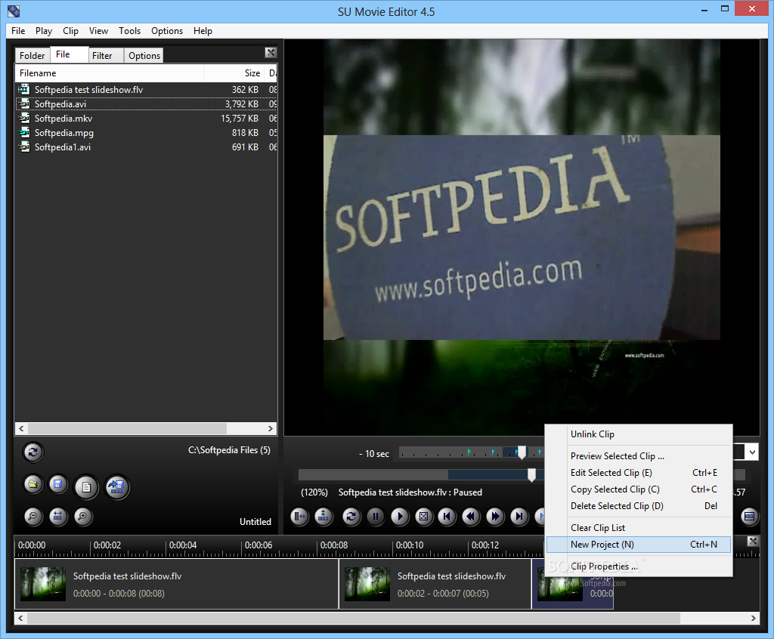Select Softpedia.avi in file list
Viewport: 774px width, 639px height.
(146, 104)
